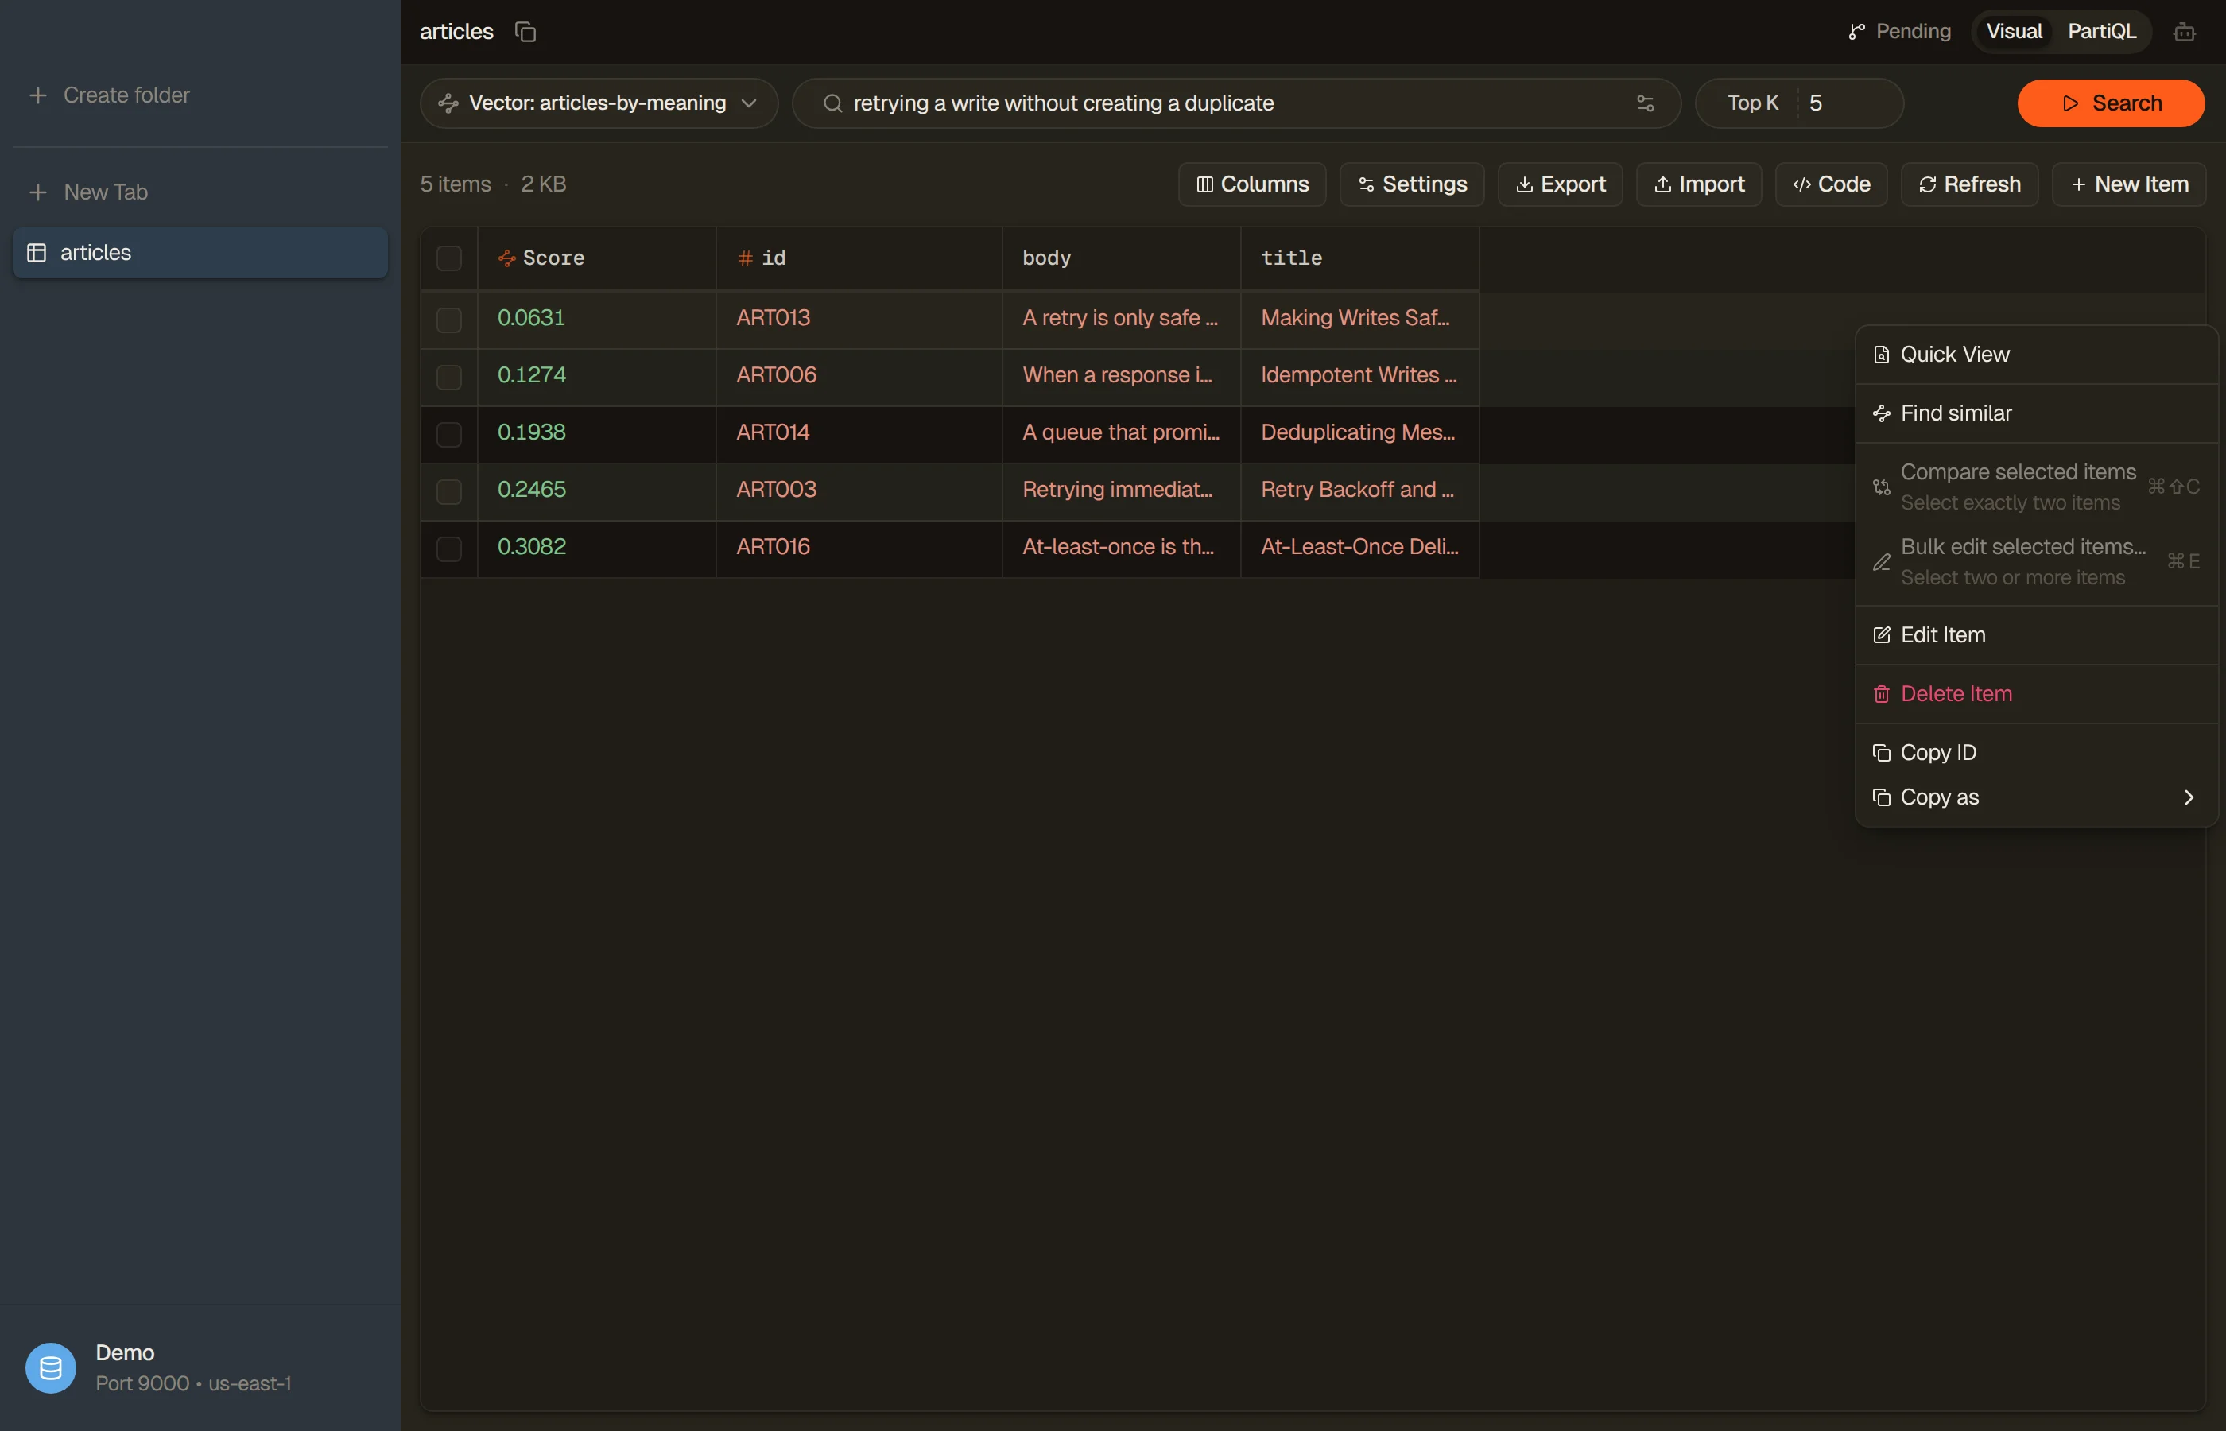2226x1431 pixels.
Task: Open the Columns chooser
Action: 1251,184
